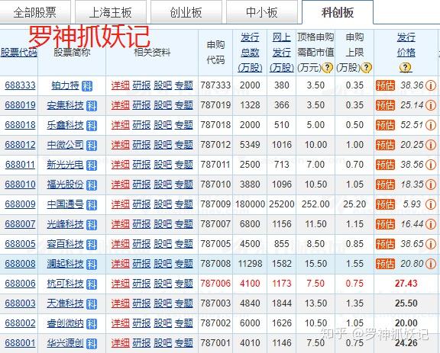440x353 pixels.
Task: Click the 科 badge next to 华兴源创
Action: pos(92,344)
